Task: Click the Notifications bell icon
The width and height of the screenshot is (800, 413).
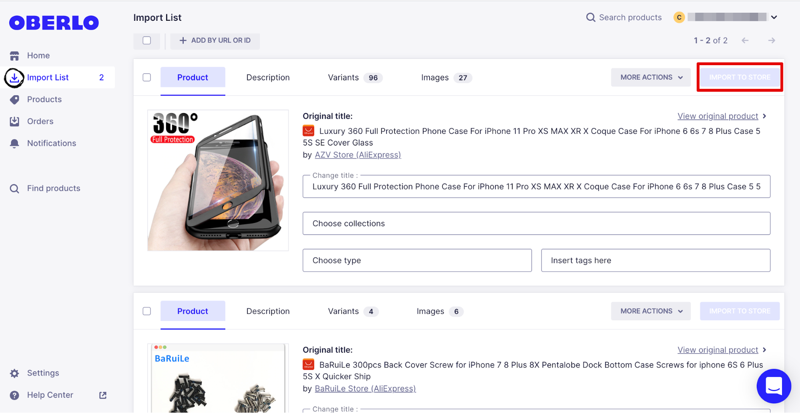Action: [14, 144]
